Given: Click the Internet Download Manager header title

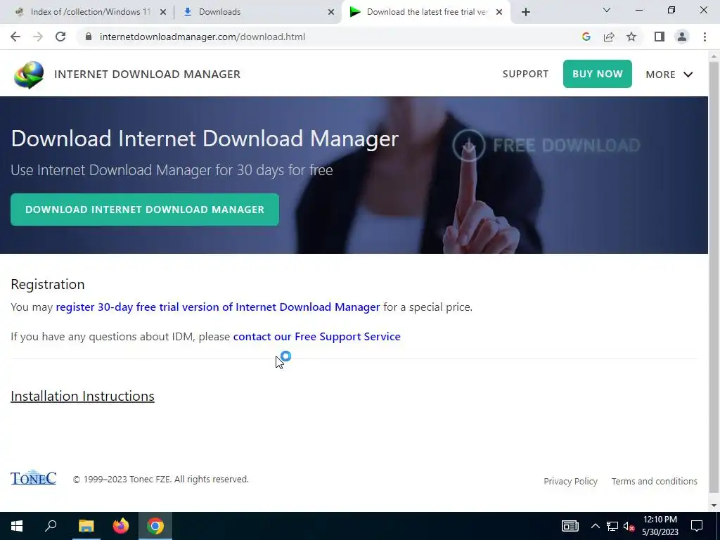Looking at the screenshot, I should coord(148,75).
